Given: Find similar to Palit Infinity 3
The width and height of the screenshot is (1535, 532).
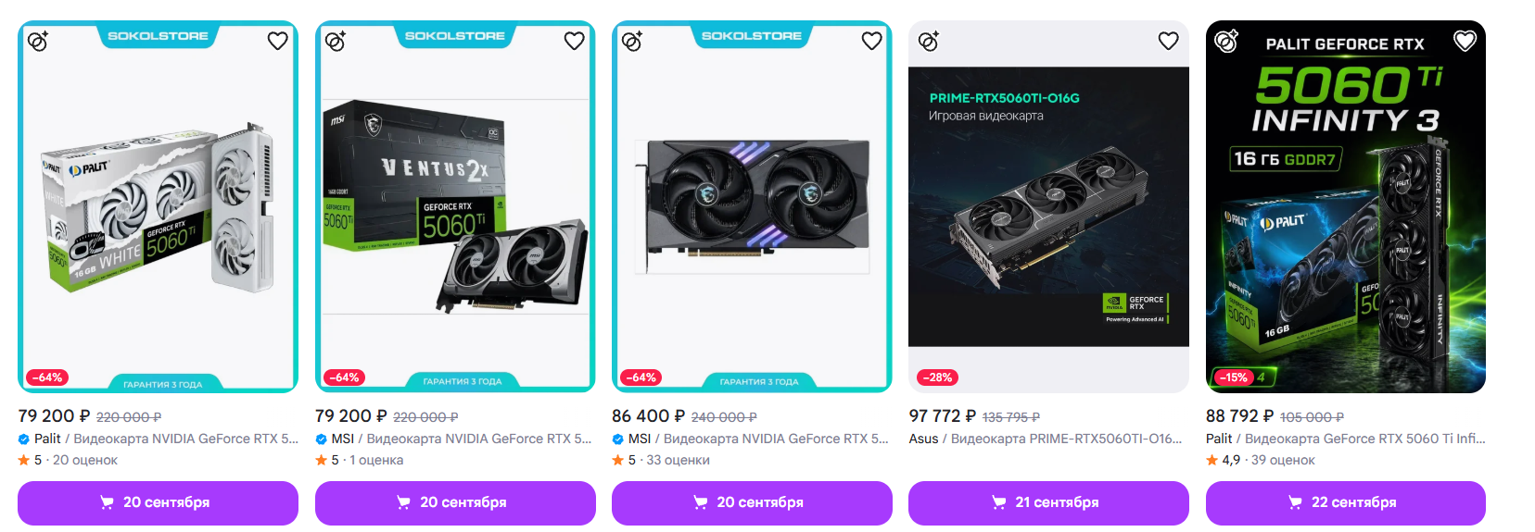Looking at the screenshot, I should pyautogui.click(x=1226, y=41).
